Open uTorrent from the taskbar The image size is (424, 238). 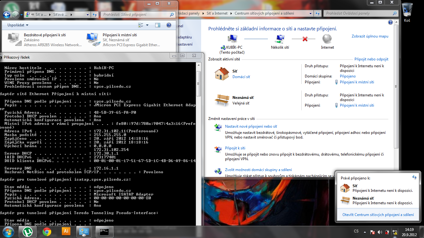28,231
